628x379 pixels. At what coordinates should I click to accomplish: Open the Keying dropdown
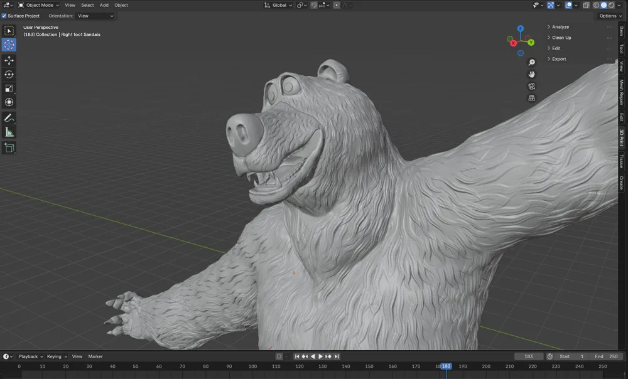point(57,356)
